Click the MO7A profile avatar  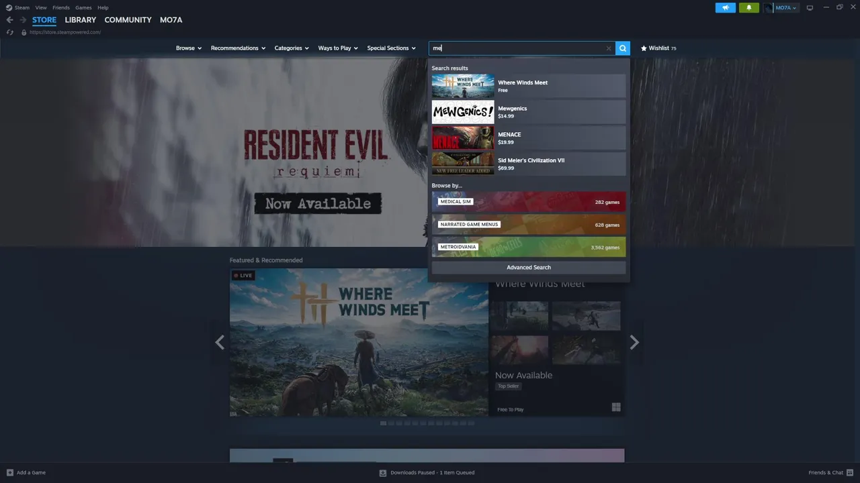click(x=768, y=8)
